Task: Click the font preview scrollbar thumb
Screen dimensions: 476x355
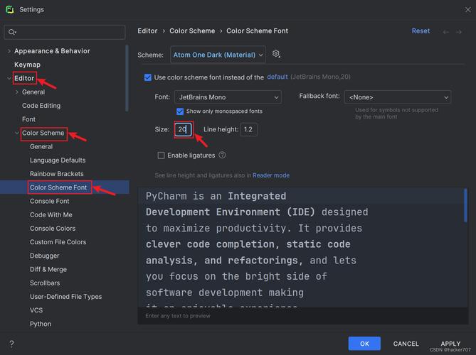Action: point(465,205)
